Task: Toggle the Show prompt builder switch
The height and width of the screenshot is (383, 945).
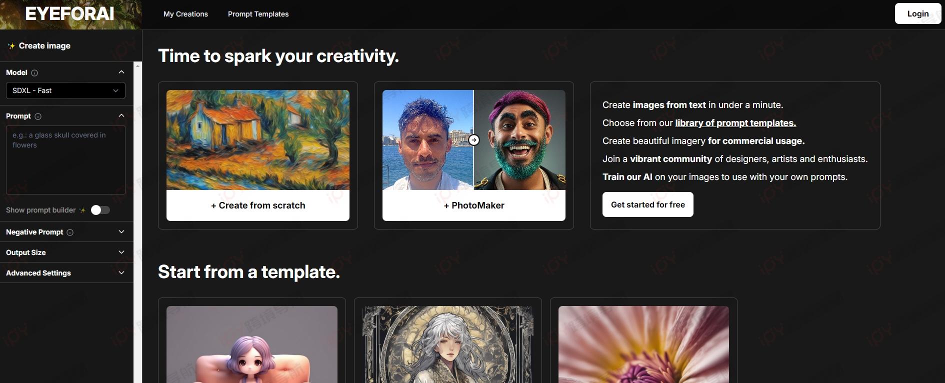Action: [100, 210]
